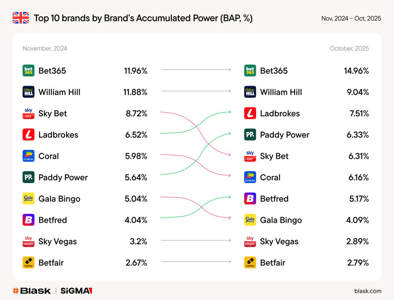
Task: Click Bet365's 14.96% October value
Action: coord(356,71)
